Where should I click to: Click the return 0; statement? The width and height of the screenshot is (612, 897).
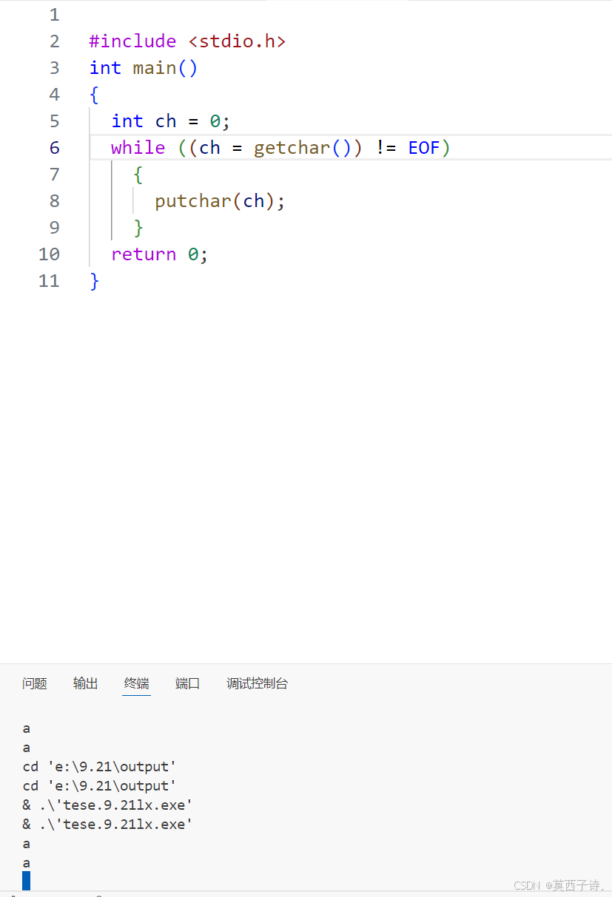click(158, 254)
